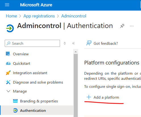Click the plus icon for Add a platform
Image resolution: width=141 pixels, height=117 pixels.
(x=89, y=97)
